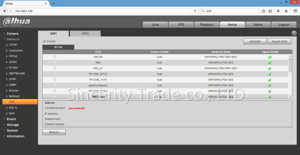Uncheck the Enable WIFI checkbox
This screenshot has height=155, width=300.
click(x=44, y=41)
